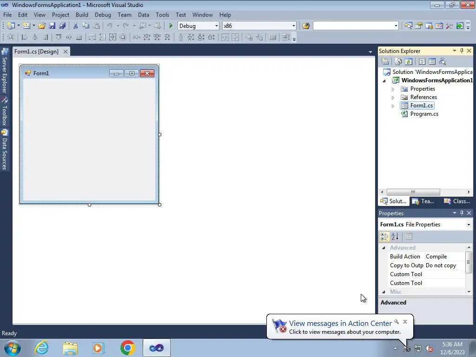This screenshot has height=357, width=476.
Task: Click Solution Explorer's Properties toolbar icon
Action: click(x=385, y=62)
